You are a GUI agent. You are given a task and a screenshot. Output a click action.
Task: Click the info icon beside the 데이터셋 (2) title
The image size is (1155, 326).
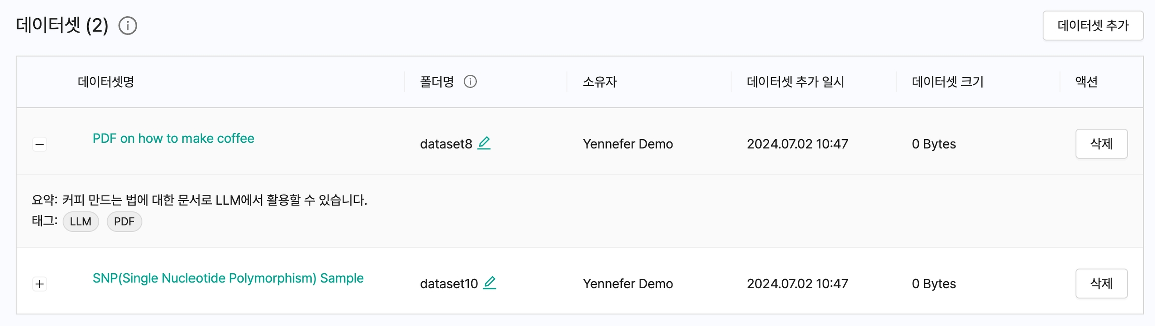click(128, 25)
